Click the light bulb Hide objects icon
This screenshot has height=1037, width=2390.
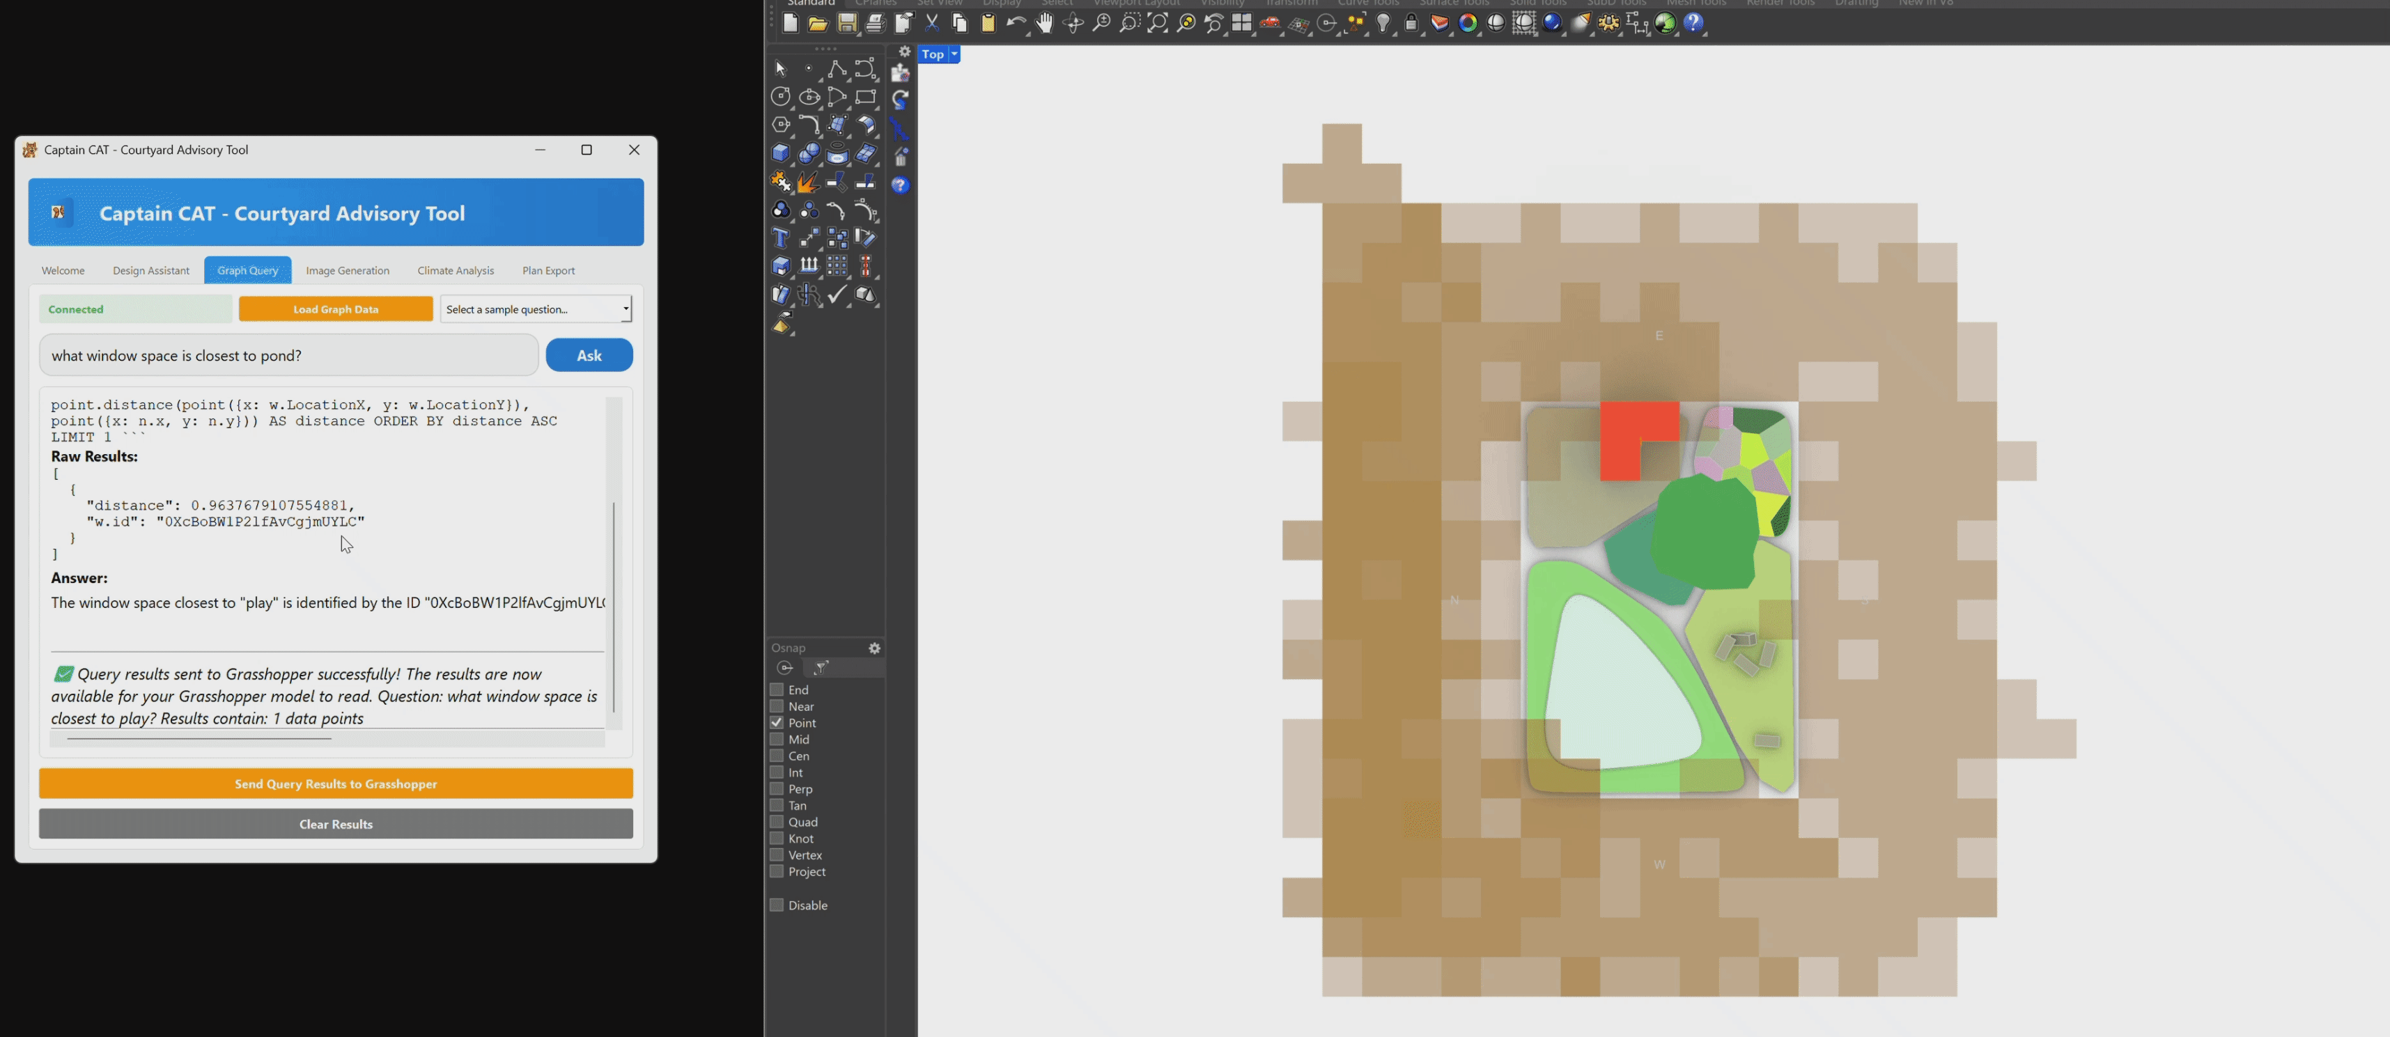1383,24
